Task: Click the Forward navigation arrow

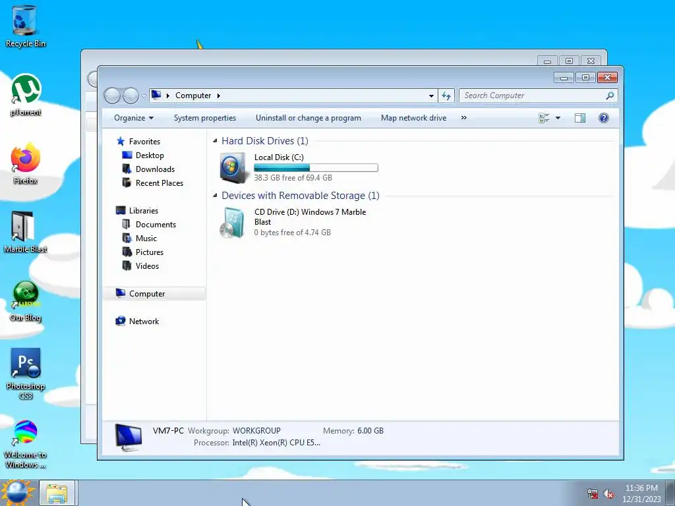Action: pos(131,96)
